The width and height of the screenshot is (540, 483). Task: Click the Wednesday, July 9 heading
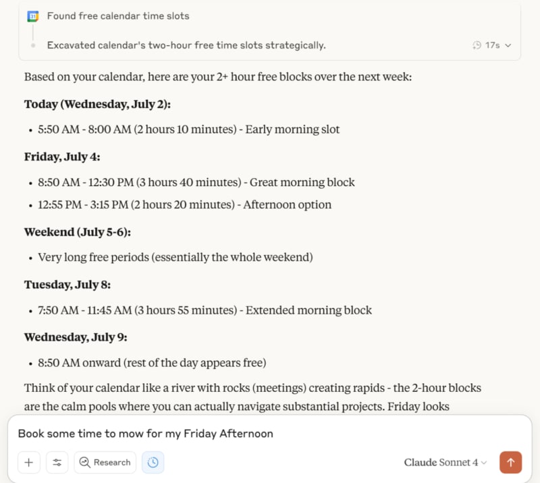pos(76,337)
